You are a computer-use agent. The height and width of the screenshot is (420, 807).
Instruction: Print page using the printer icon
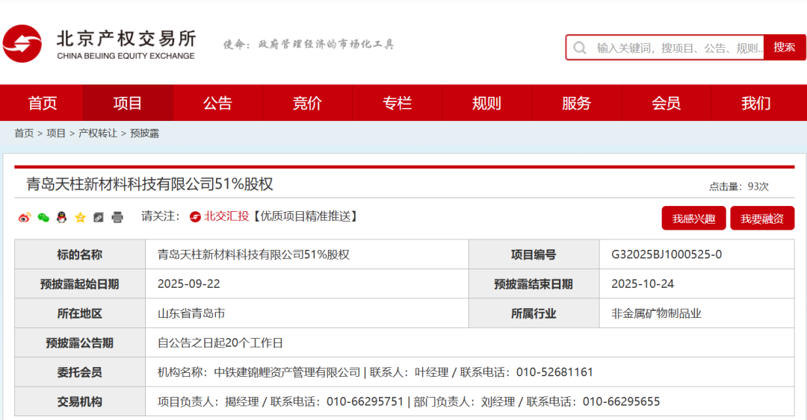(x=117, y=217)
